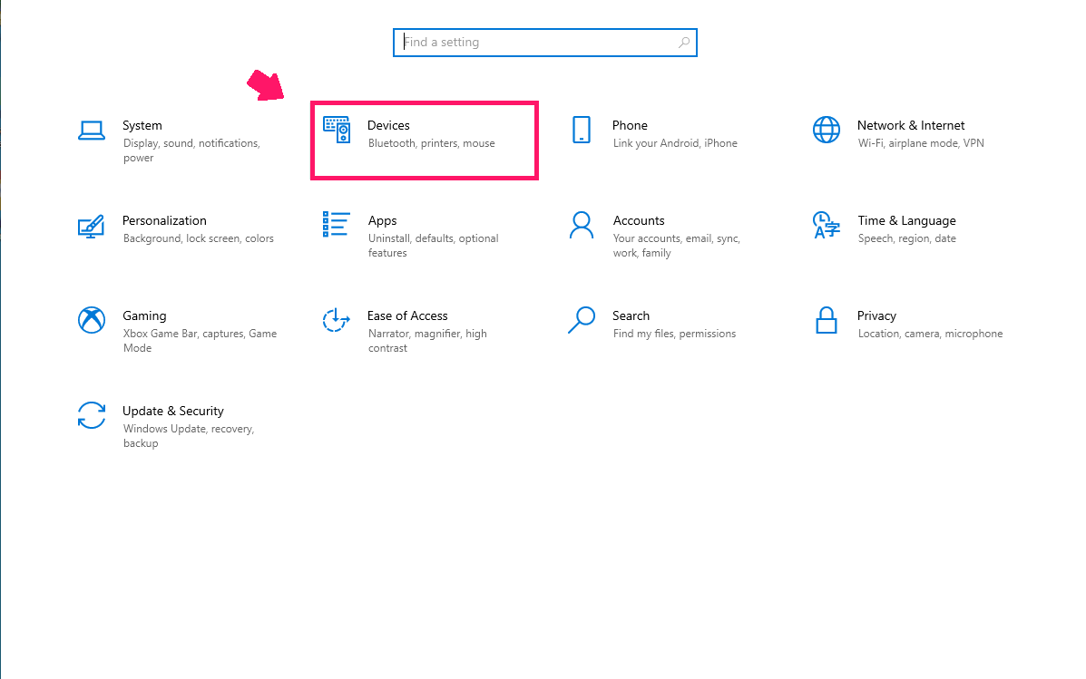Open Devices settings title
The width and height of the screenshot is (1086, 679).
388,125
